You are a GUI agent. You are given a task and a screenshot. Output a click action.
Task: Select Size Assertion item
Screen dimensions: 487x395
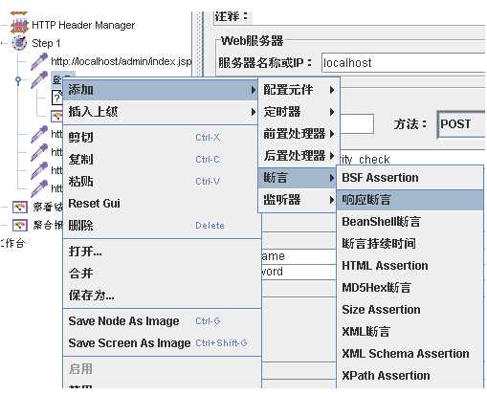(x=410, y=310)
